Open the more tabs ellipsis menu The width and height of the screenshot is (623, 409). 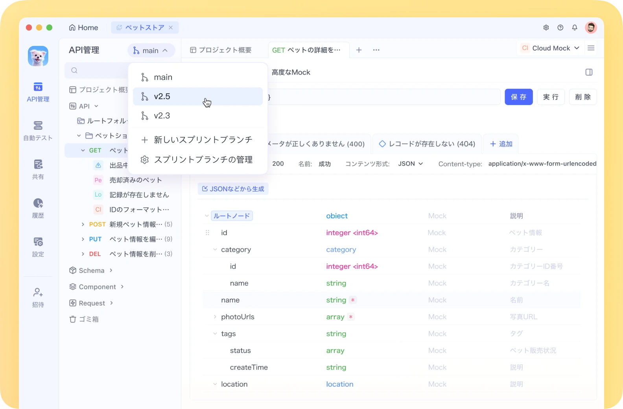[376, 50]
